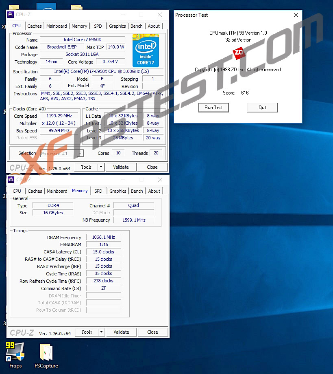Click the Core Speed value 1199.29 MHz
The height and width of the screenshot is (374, 333).
(59, 116)
